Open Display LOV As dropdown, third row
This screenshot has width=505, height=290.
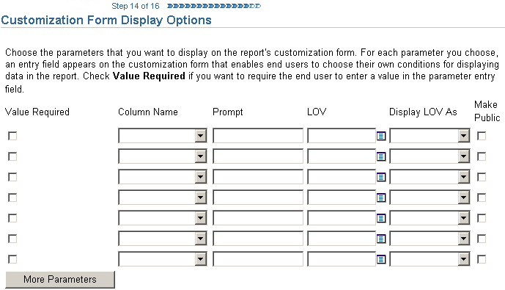click(x=430, y=177)
